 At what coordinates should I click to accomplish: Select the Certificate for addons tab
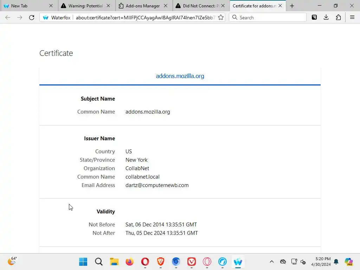pos(258,6)
